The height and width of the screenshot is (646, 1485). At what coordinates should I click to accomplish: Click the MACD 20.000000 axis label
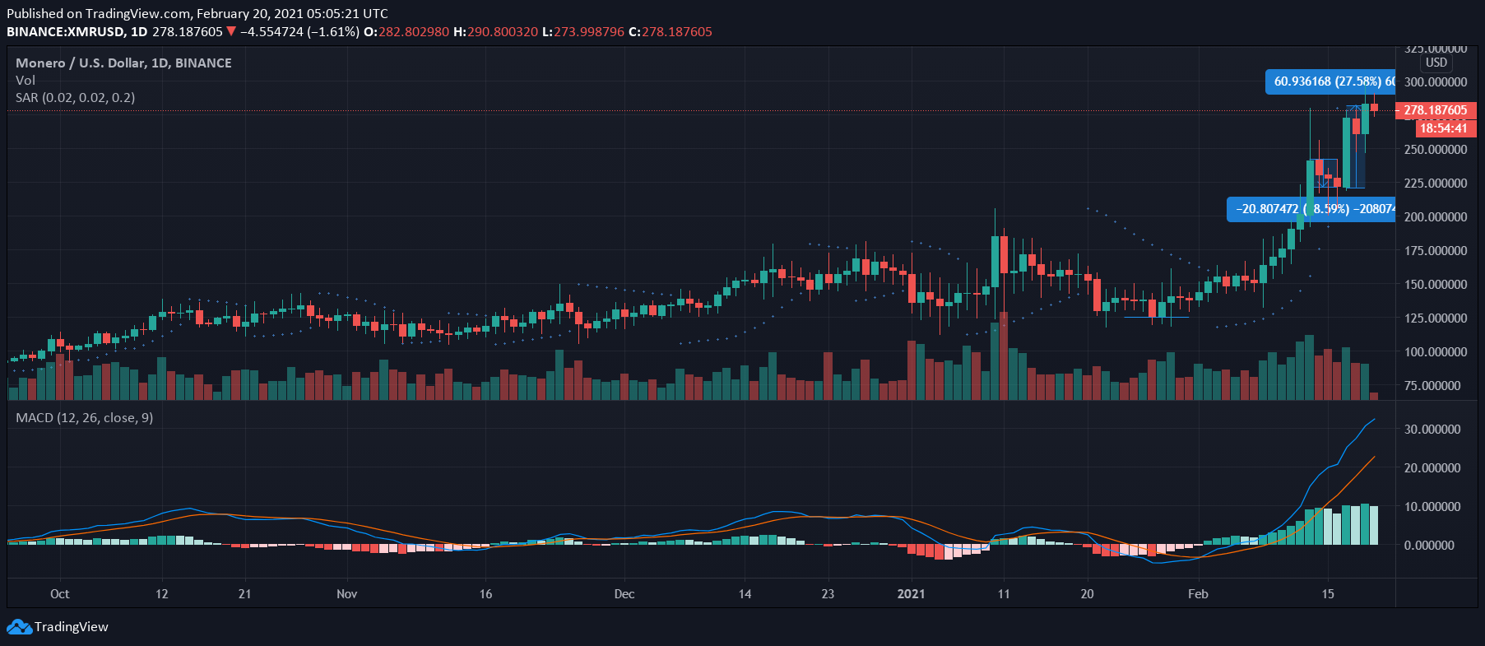pos(1432,468)
